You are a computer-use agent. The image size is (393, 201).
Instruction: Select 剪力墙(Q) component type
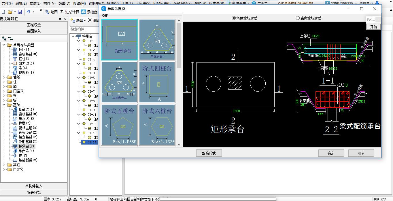[x=23, y=63]
